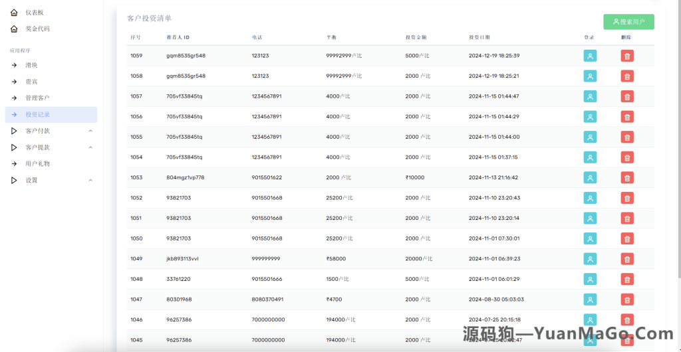Click the 设置 triangle icon
This screenshot has height=352, width=681.
14,181
